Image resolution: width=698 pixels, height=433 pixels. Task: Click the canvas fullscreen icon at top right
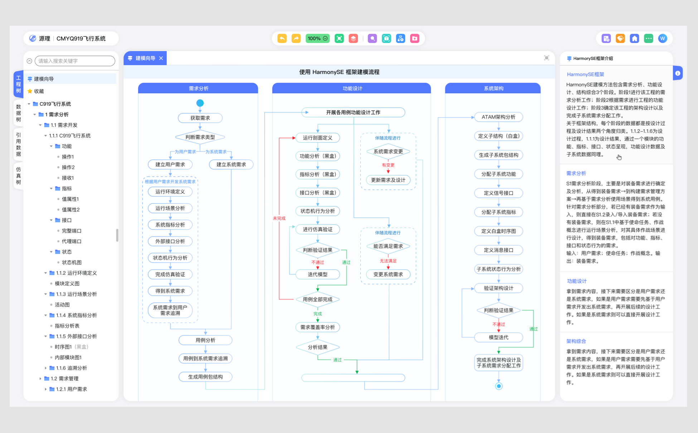coord(547,58)
